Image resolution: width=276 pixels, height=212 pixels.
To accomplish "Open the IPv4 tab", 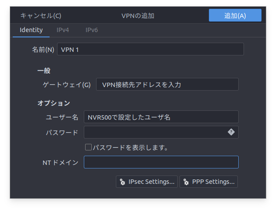I will tap(63, 30).
